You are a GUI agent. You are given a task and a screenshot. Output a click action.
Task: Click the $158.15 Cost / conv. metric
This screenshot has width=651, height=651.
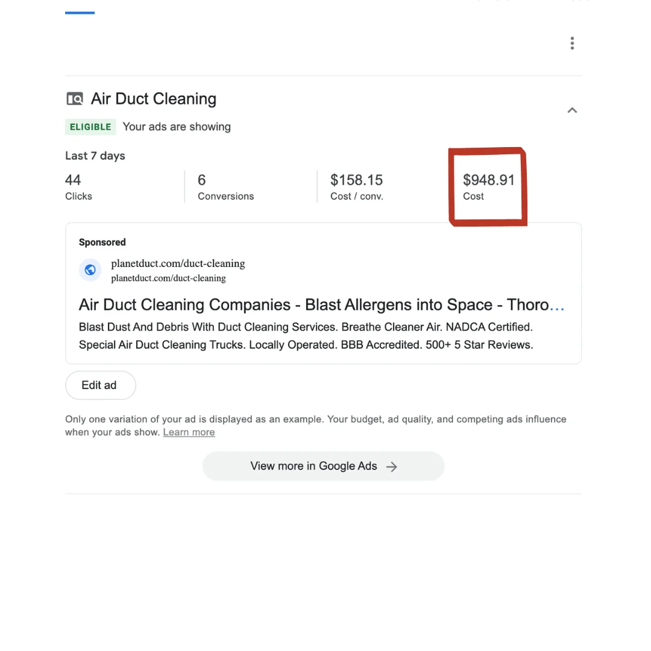point(356,187)
